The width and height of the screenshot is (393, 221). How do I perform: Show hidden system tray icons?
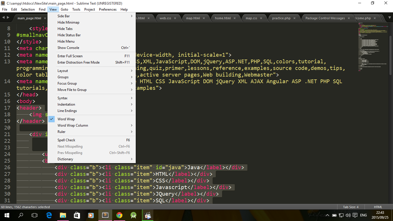pos(327,215)
